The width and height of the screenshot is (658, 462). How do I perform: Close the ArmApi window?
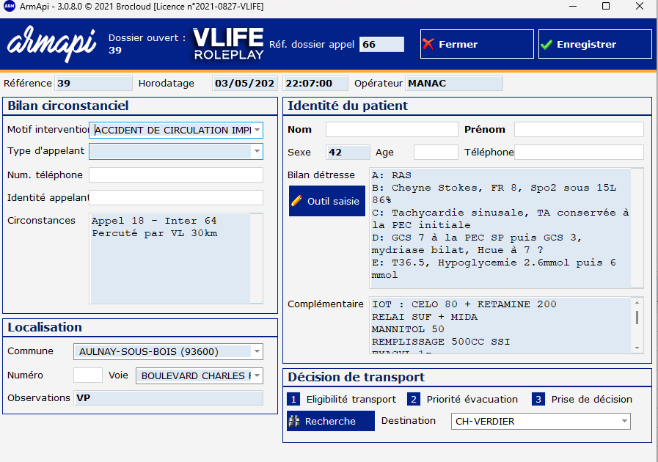tap(640, 7)
